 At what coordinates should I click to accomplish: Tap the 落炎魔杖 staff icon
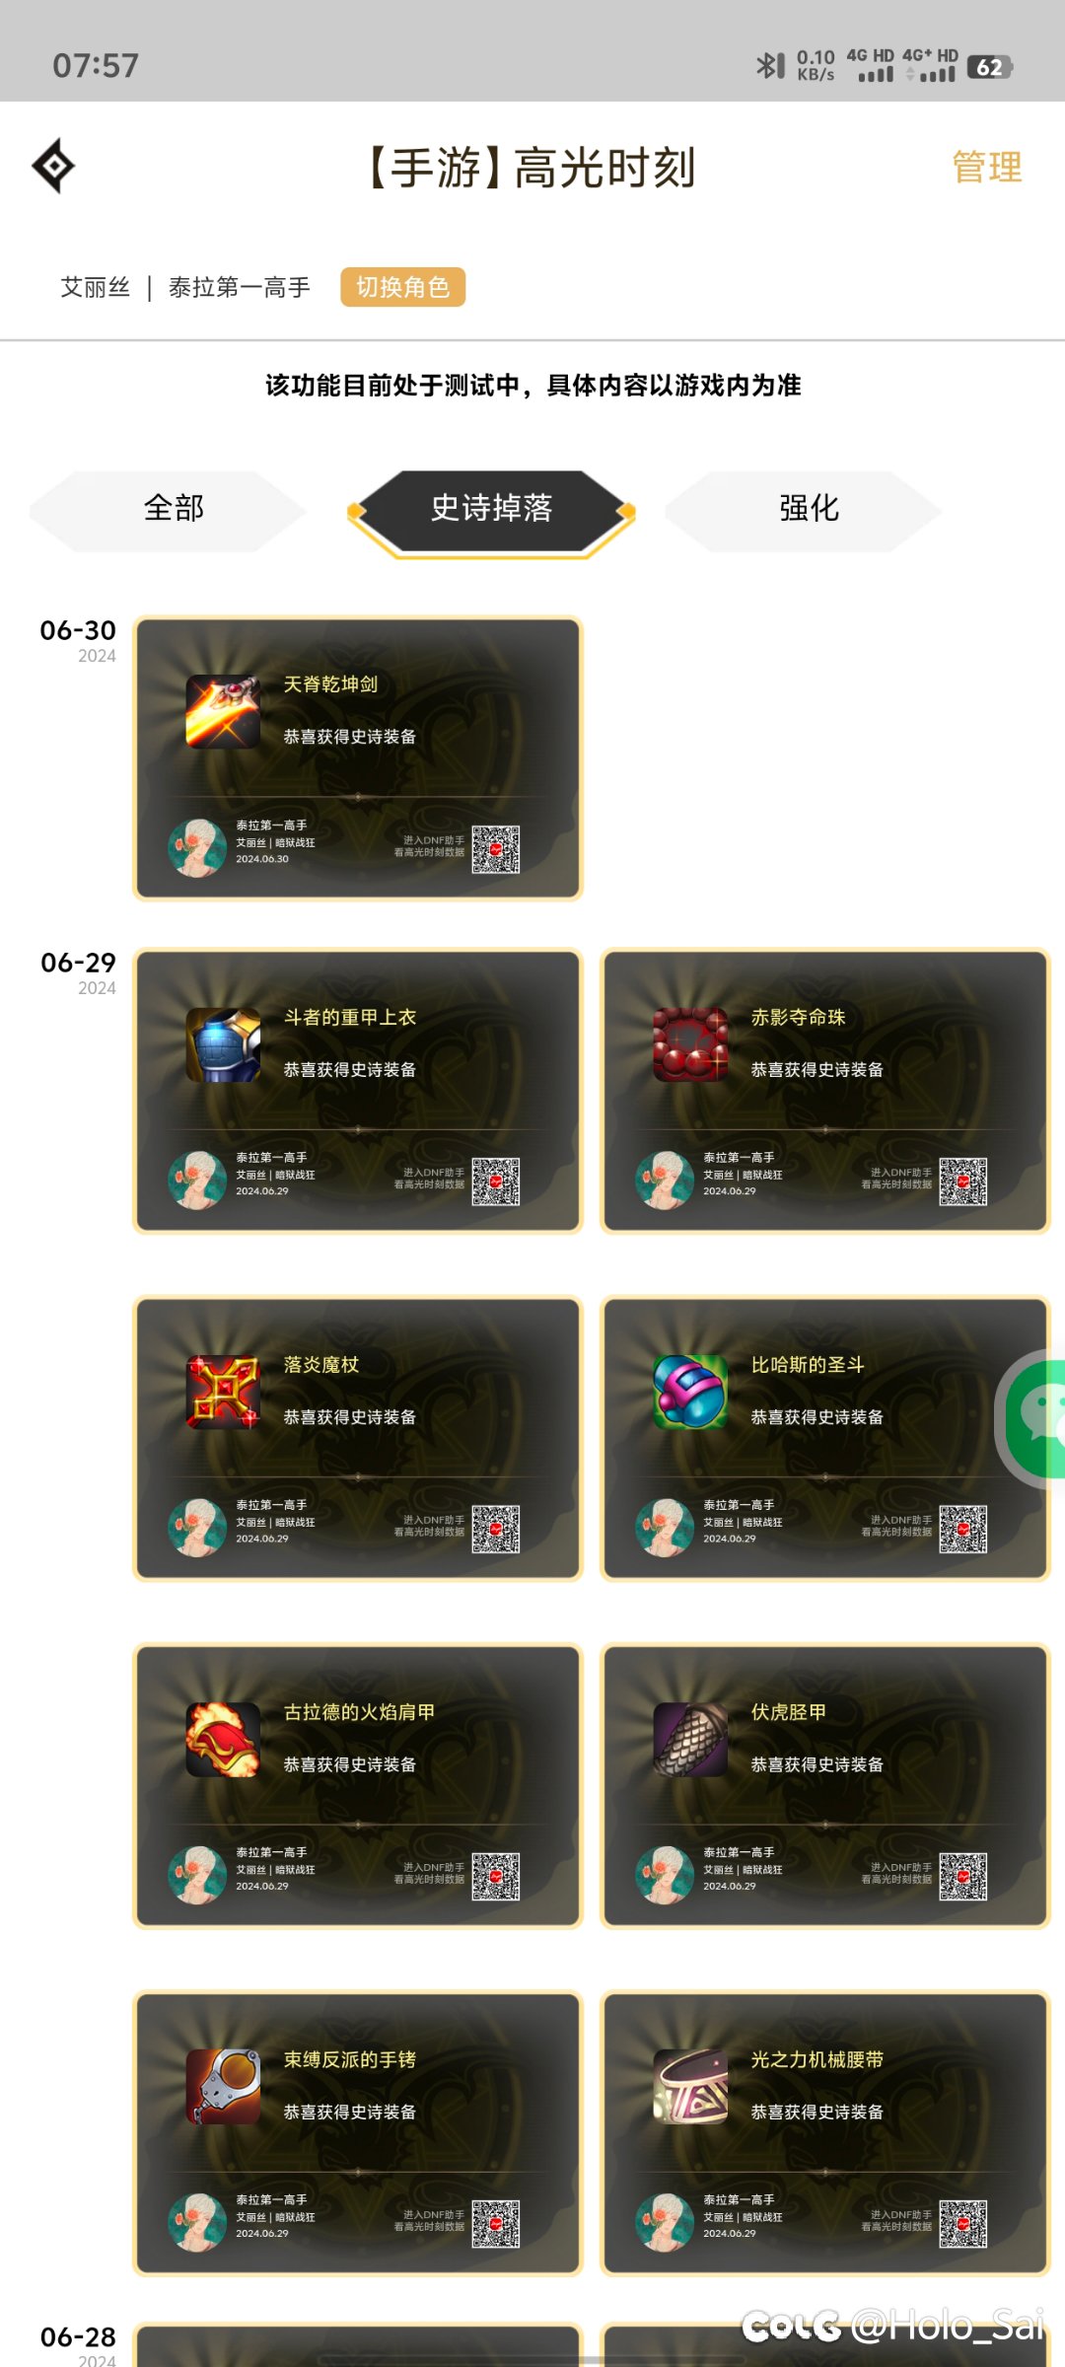223,1392
